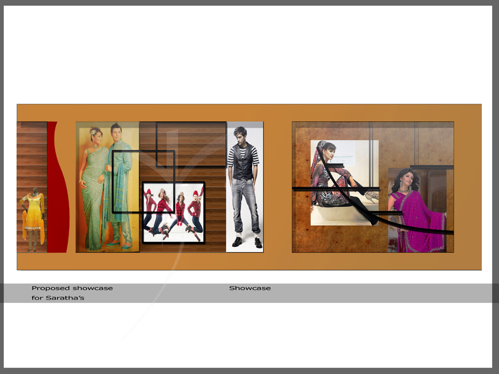Click the four jumping people photo
The width and height of the screenshot is (499, 374).
[173, 213]
